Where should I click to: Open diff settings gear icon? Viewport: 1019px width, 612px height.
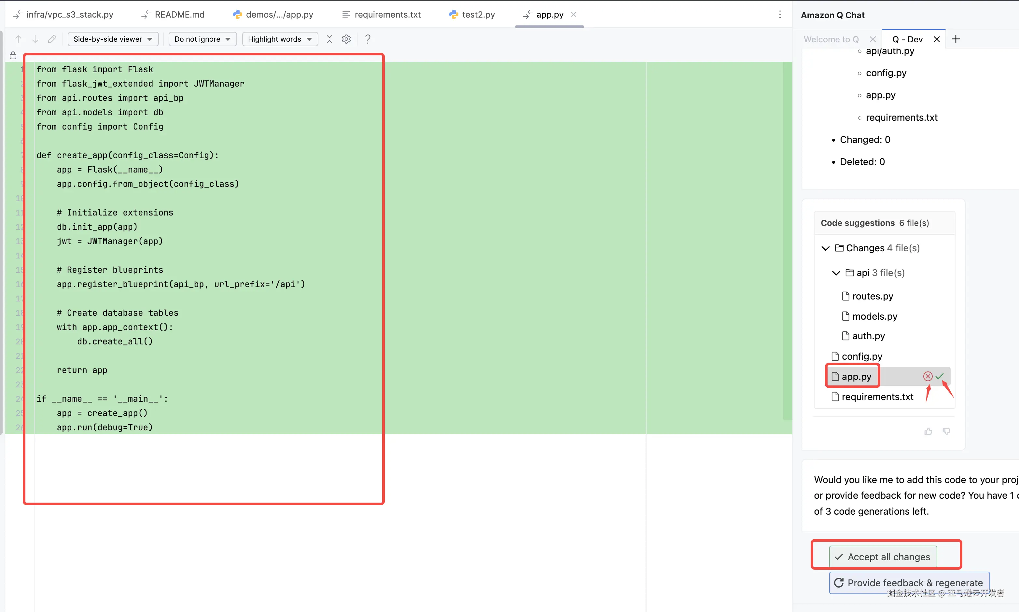(346, 39)
